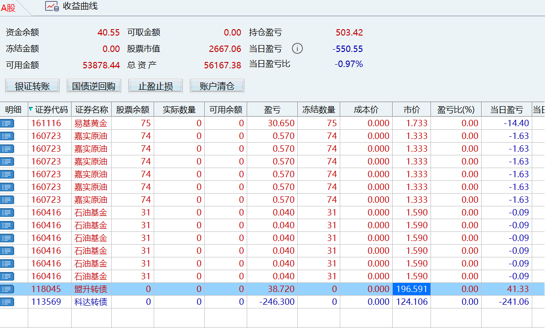
Task: Open detail icon of first 嘉实原油 row
Action: click(x=7, y=136)
